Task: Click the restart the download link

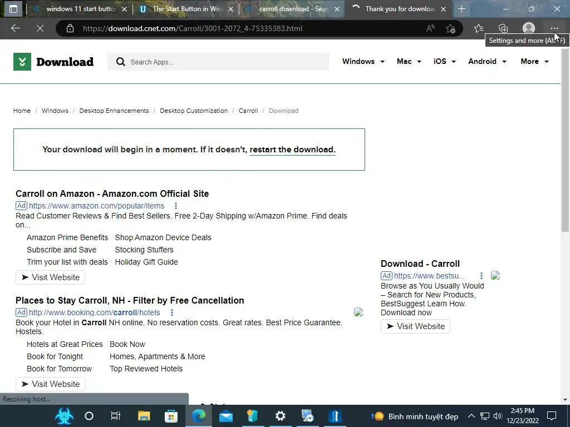Action: pyautogui.click(x=292, y=150)
